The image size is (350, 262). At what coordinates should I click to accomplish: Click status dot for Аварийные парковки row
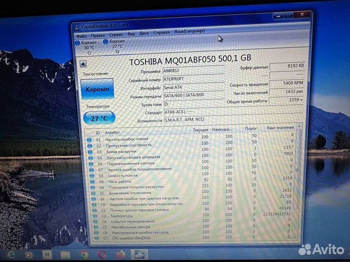pyautogui.click(x=94, y=205)
